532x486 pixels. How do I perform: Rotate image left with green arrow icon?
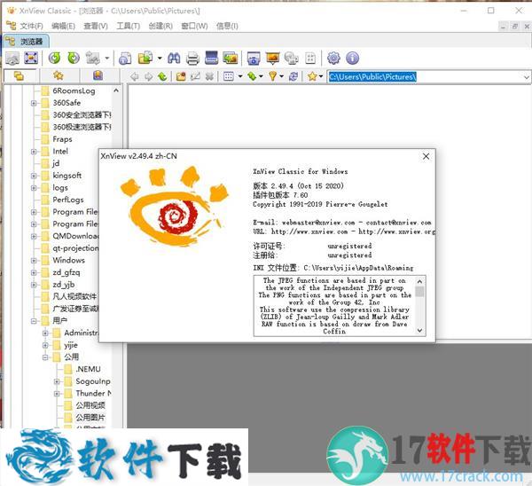[55, 58]
